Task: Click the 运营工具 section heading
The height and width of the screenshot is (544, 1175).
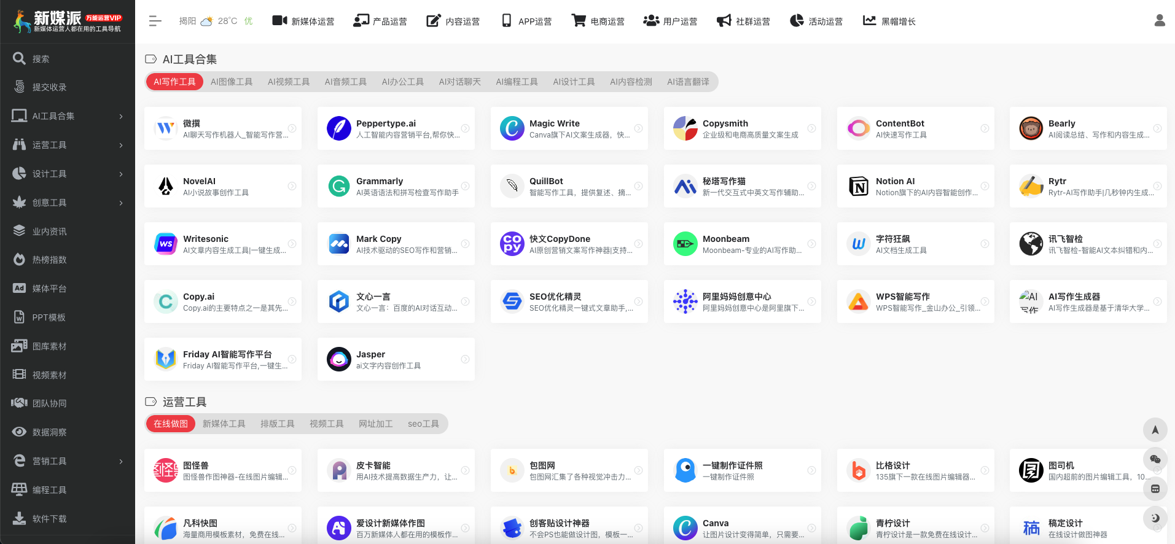Action: (184, 402)
